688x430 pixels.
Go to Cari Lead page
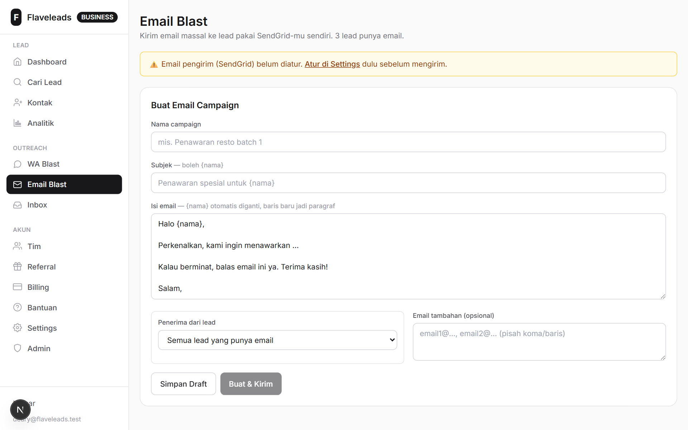pyautogui.click(x=64, y=82)
